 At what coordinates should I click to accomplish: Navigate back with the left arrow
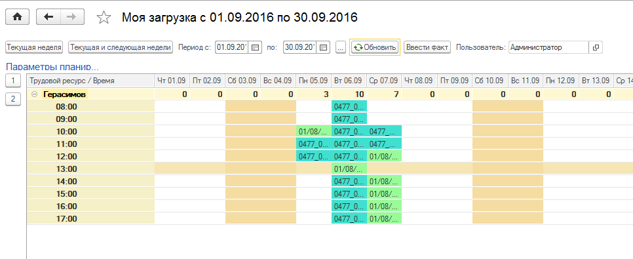click(x=48, y=17)
